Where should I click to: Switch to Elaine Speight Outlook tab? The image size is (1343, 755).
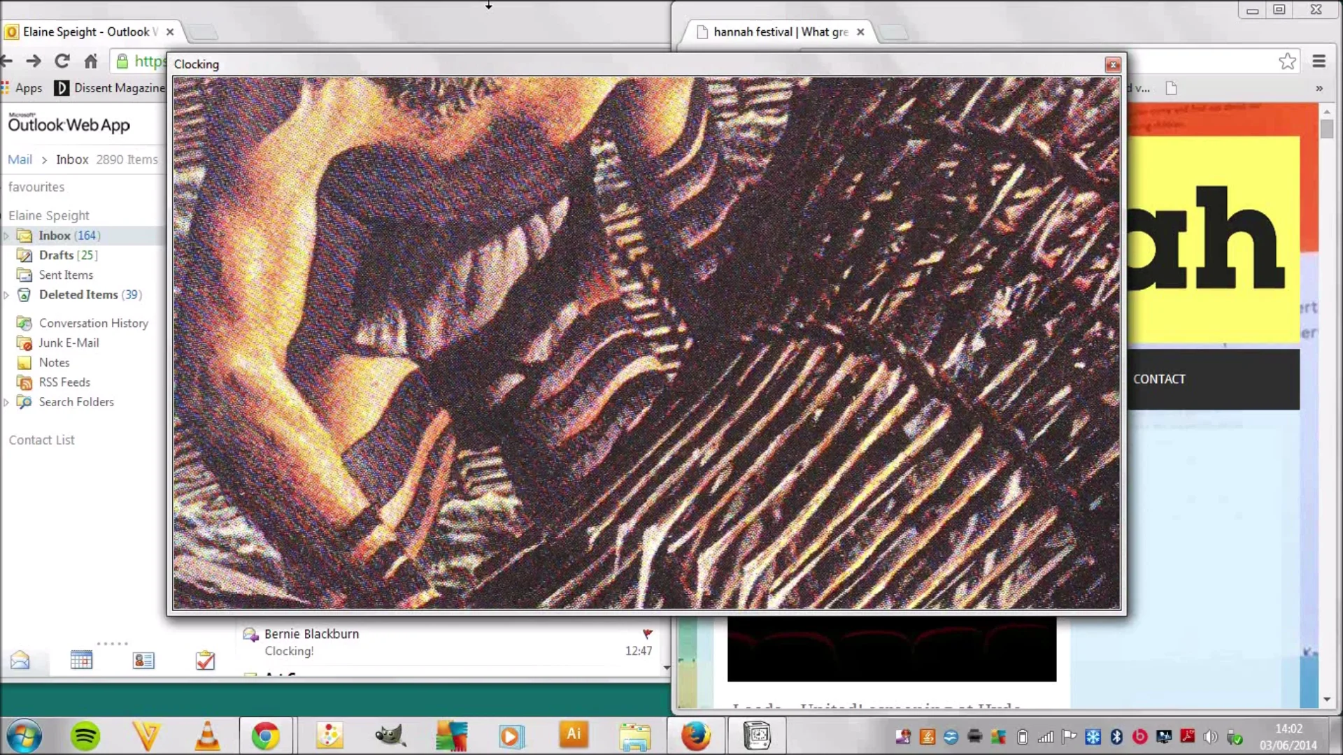coord(87,31)
